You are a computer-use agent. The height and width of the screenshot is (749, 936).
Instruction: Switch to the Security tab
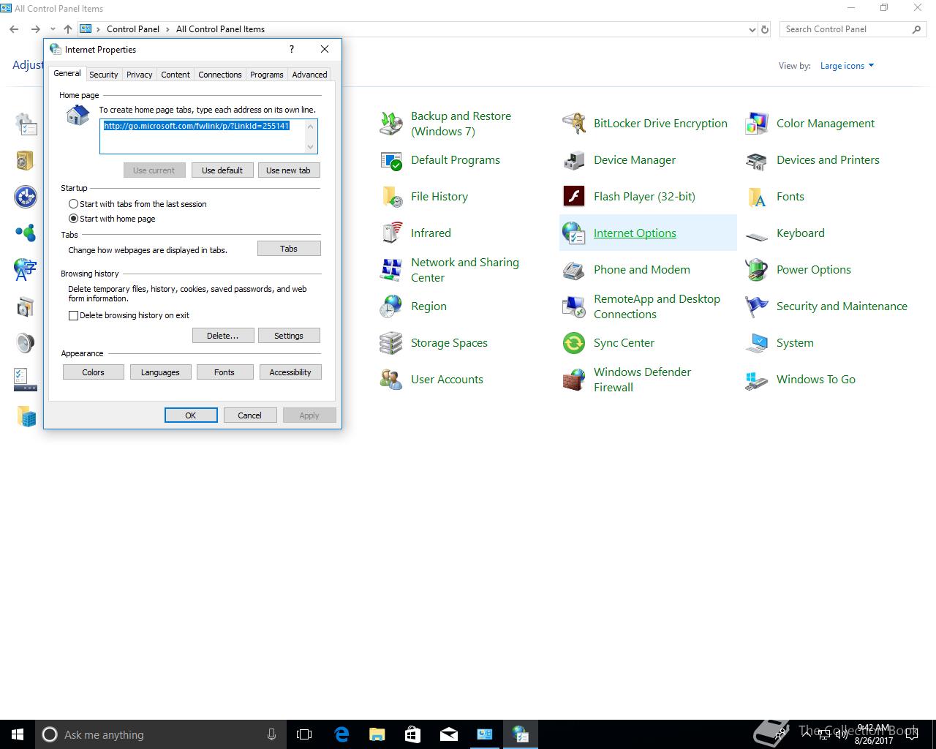103,75
